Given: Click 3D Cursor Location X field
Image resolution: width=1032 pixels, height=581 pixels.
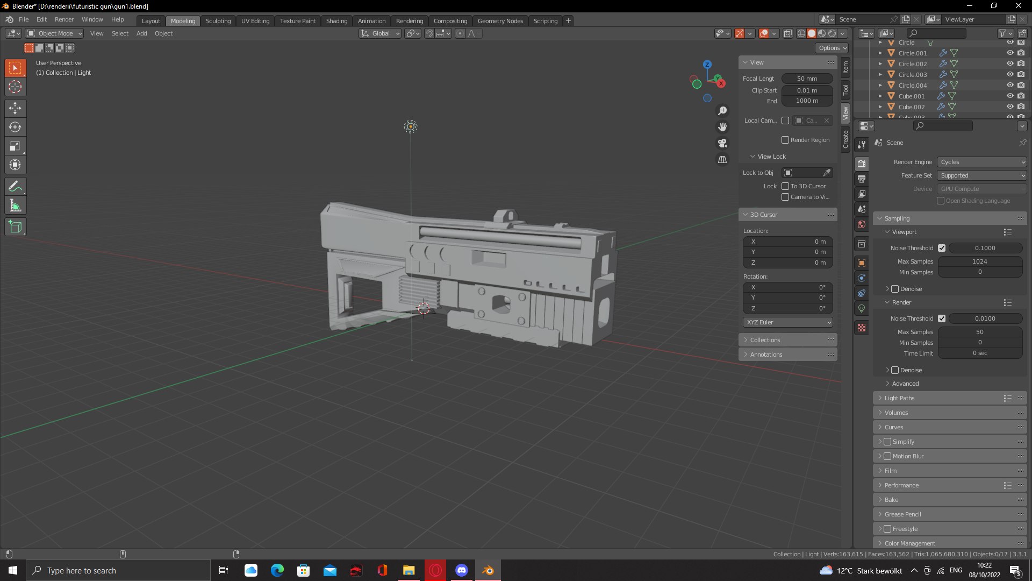Looking at the screenshot, I should click(788, 242).
